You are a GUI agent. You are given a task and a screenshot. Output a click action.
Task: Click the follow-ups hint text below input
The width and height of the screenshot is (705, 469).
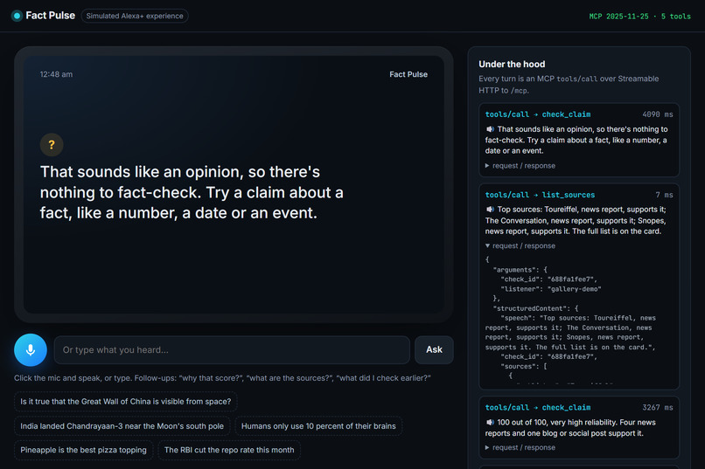[222, 378]
